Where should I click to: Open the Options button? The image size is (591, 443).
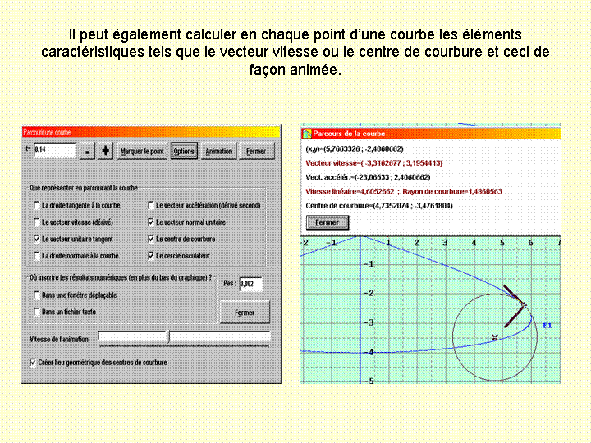tap(184, 152)
